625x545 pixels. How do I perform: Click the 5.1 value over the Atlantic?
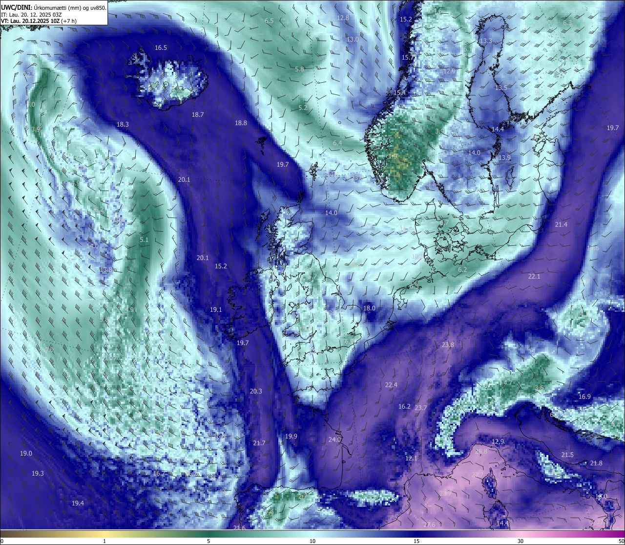click(144, 240)
